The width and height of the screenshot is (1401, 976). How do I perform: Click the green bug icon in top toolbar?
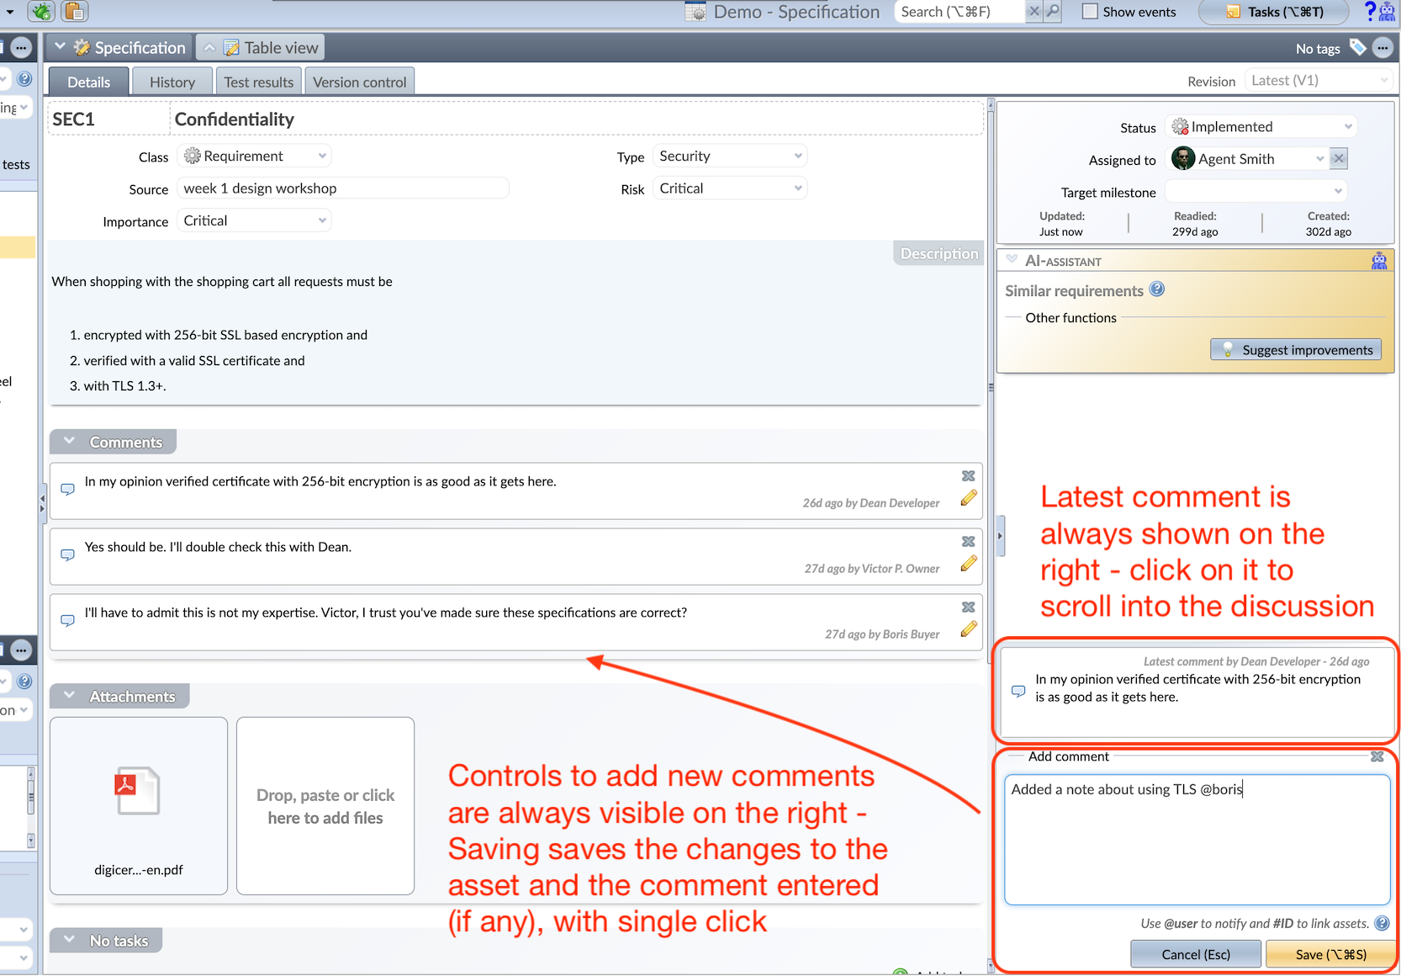(41, 12)
